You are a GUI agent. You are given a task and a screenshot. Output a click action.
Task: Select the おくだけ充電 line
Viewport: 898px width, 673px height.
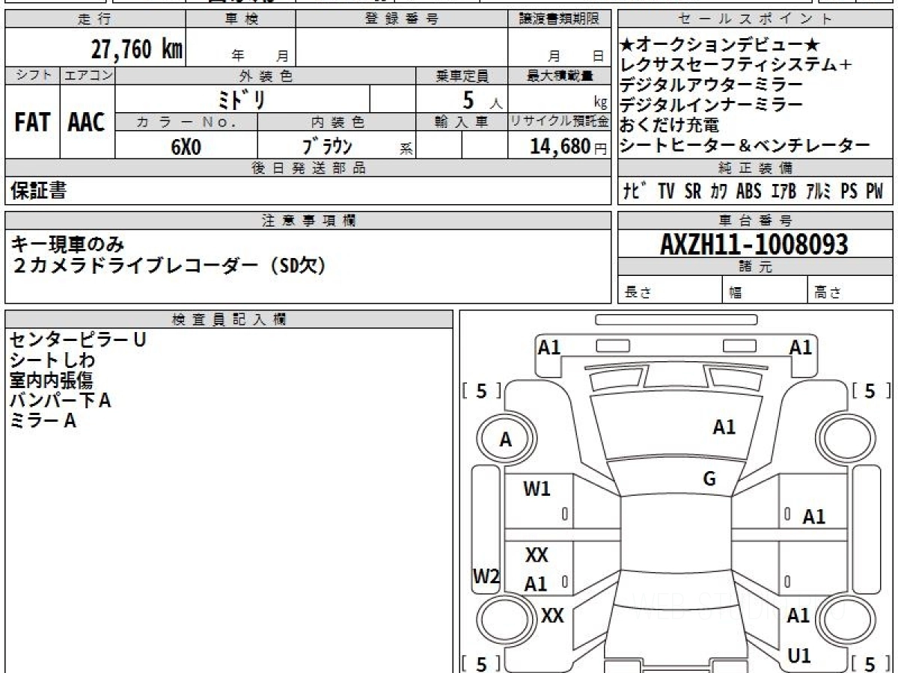point(670,126)
